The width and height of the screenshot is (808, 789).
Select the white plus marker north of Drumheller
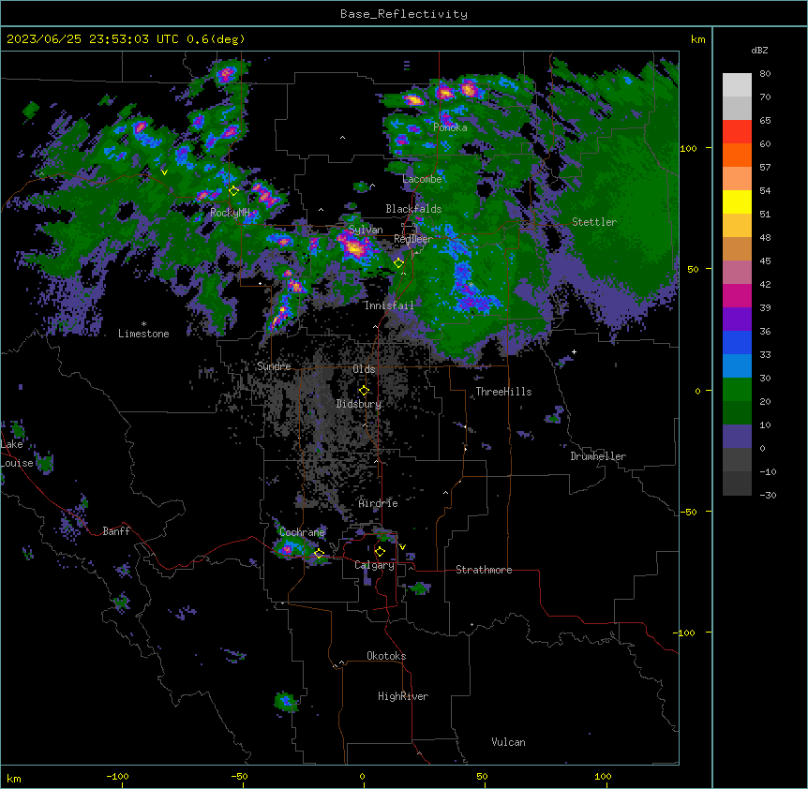[x=574, y=351]
